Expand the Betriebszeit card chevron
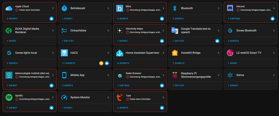279x116 pixels. point(108,8)
